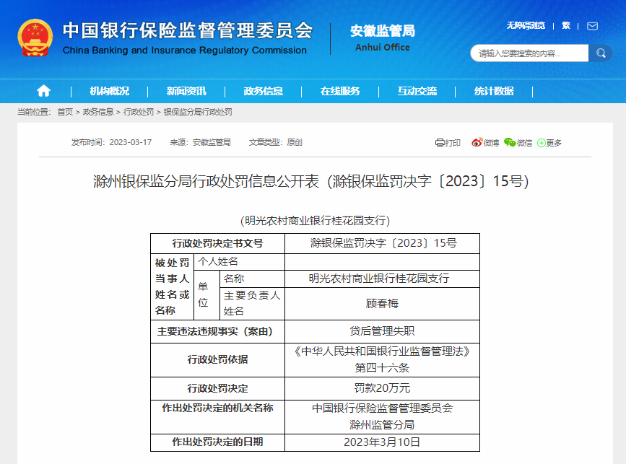Click 文章类型: 原创 text
This screenshot has height=464, width=626.
[x=276, y=142]
